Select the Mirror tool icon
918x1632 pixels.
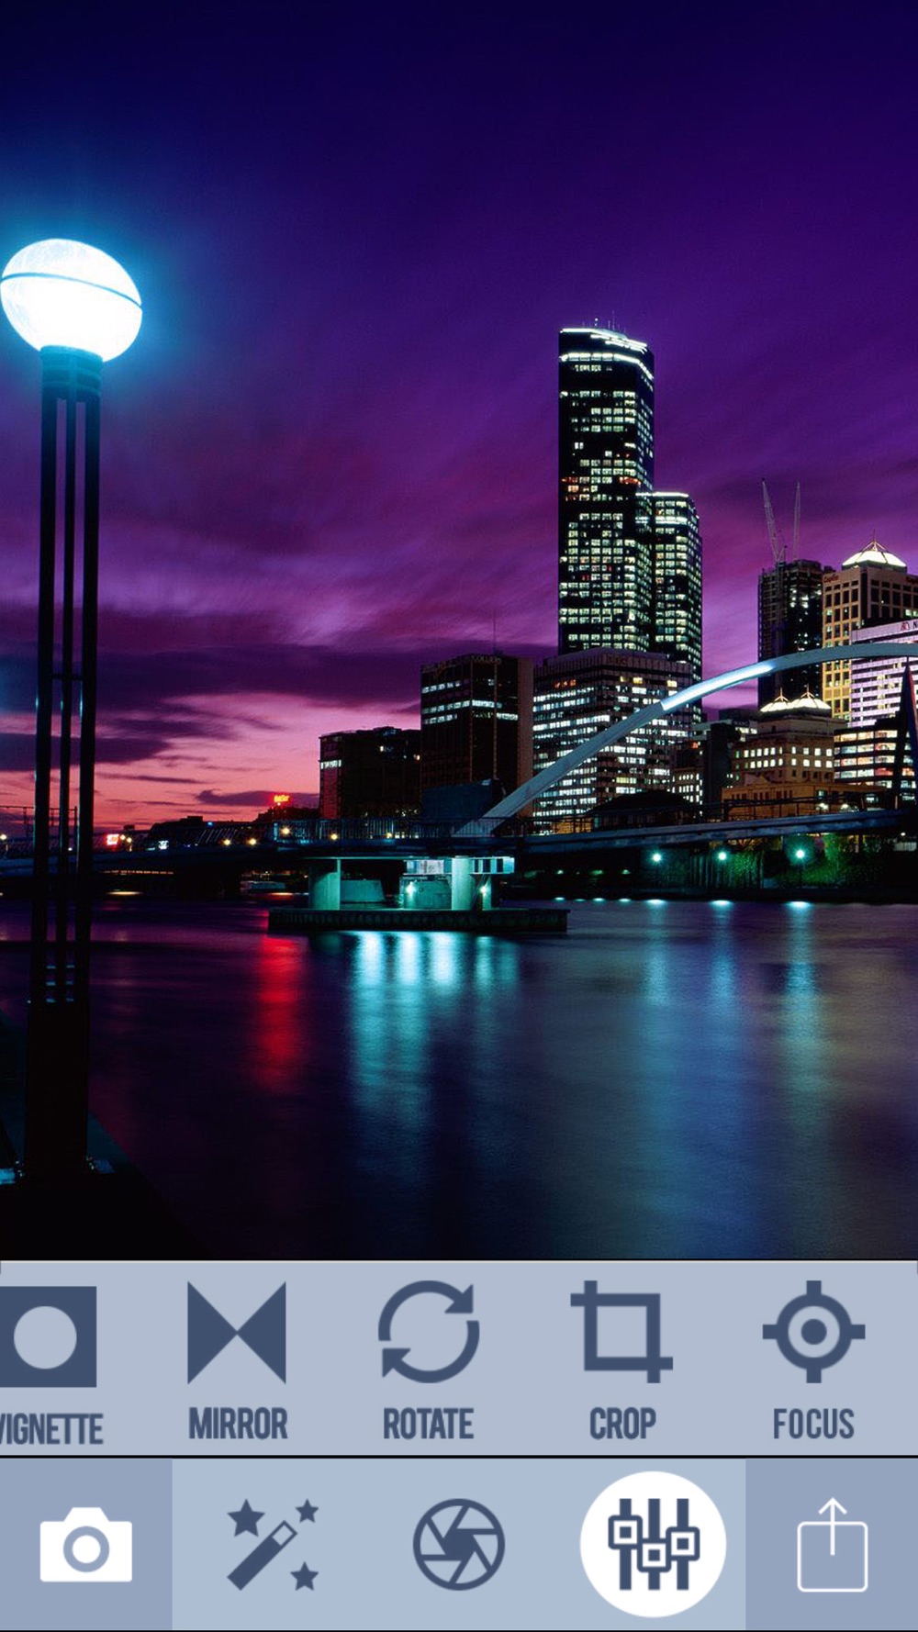237,1333
